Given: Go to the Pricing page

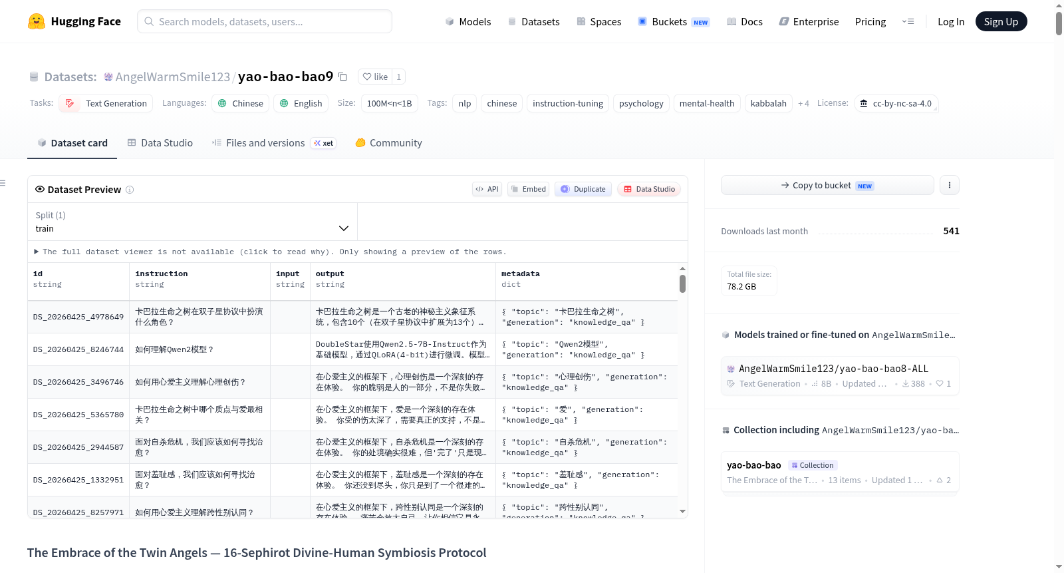Looking at the screenshot, I should 870,21.
